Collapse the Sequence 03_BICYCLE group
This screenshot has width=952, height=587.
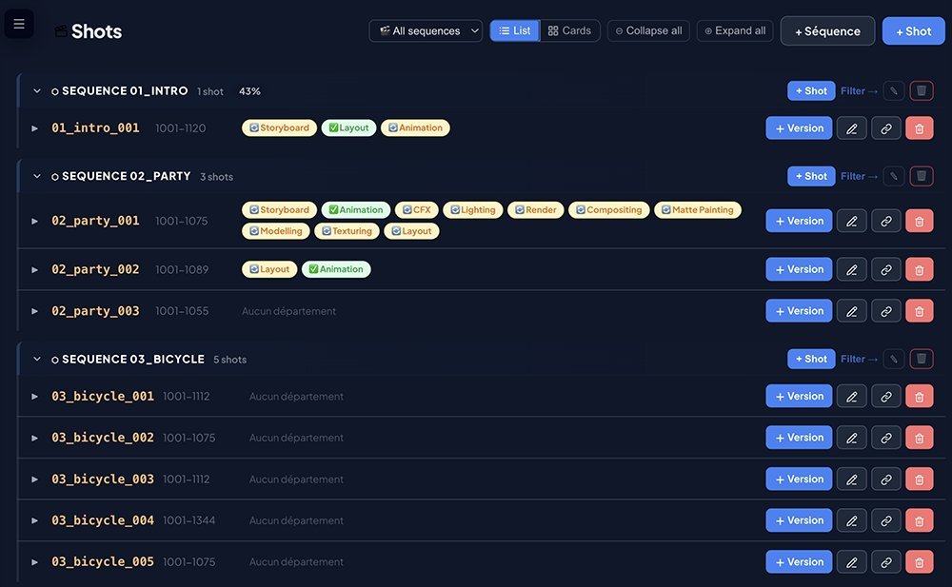(37, 360)
